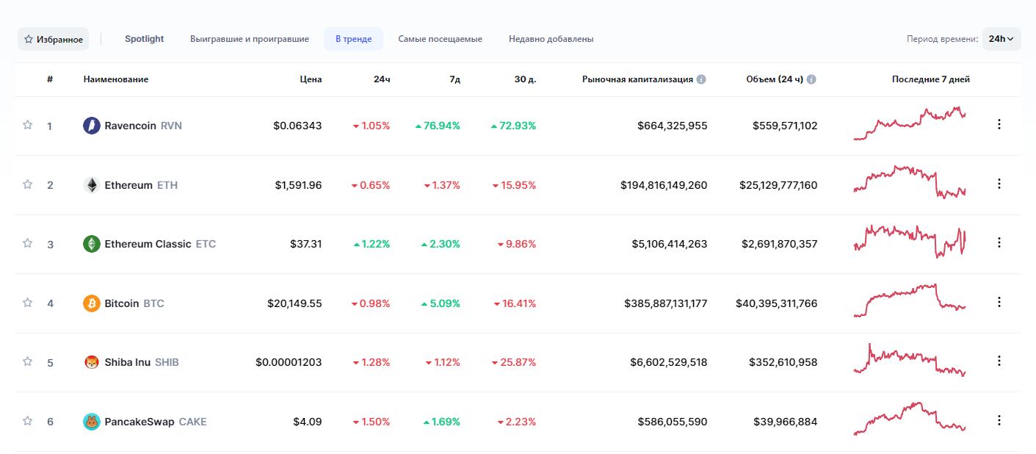The height and width of the screenshot is (454, 1036).
Task: Open three-dot menu for Ethereum row
Action: pyautogui.click(x=999, y=184)
